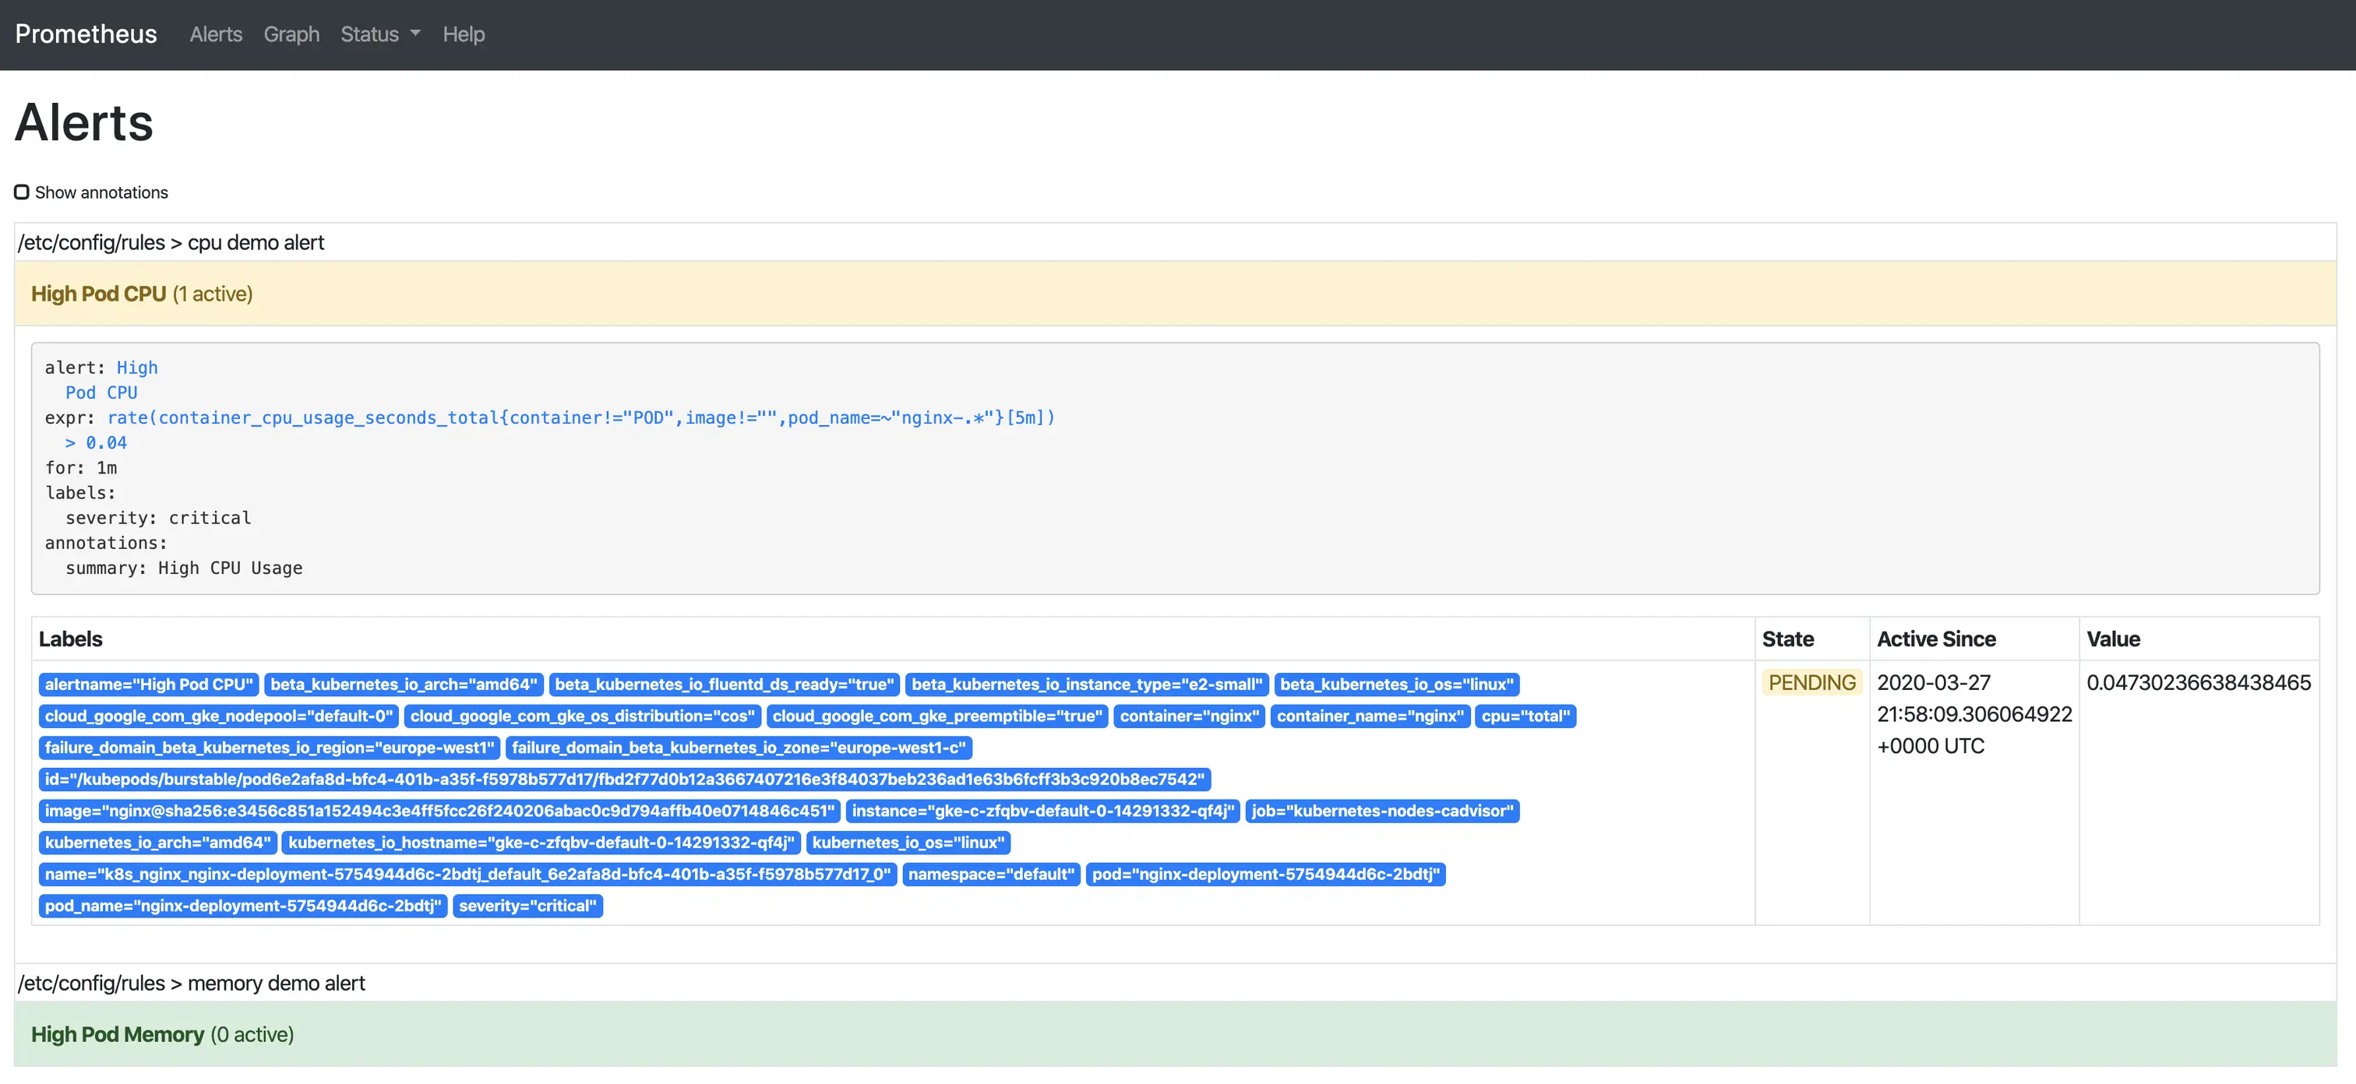Viewport: 2356px width, 1084px height.
Task: Click the kubernetes_io_os="linux" label badge
Action: coord(908,843)
